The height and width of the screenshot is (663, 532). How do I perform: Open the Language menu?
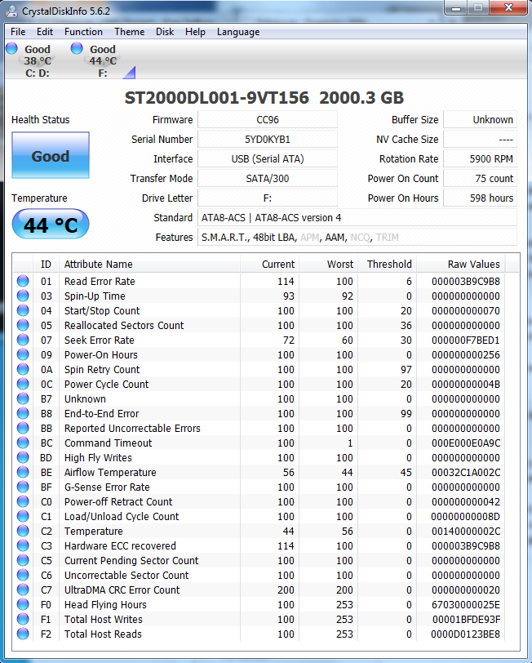pyautogui.click(x=238, y=32)
